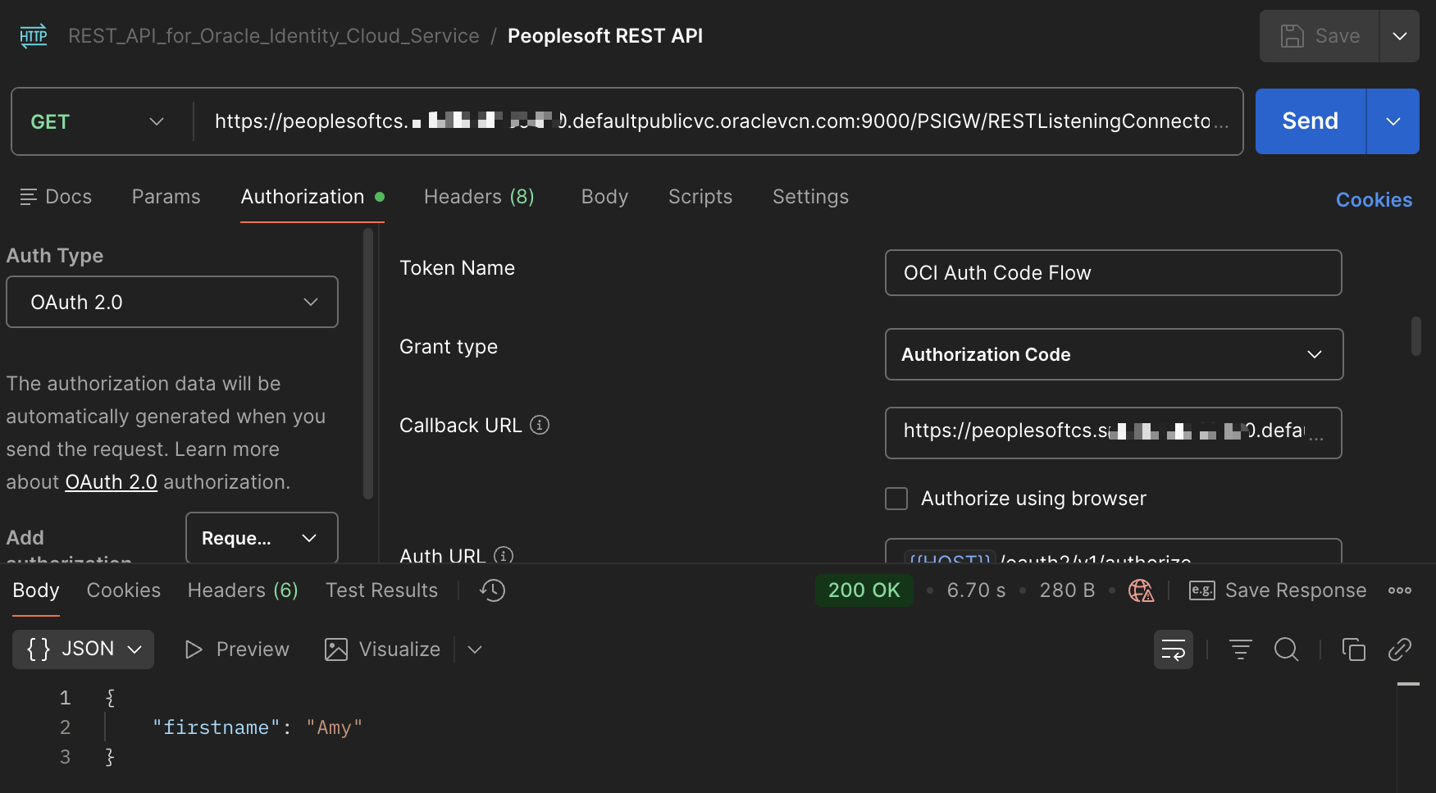Click the Auth URL input field
The height and width of the screenshot is (793, 1436).
1114,551
